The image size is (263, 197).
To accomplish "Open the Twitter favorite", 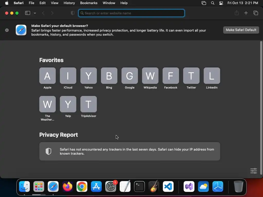I will click(x=191, y=76).
